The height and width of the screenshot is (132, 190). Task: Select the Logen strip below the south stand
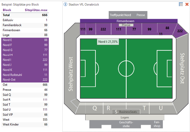coord(125,117)
